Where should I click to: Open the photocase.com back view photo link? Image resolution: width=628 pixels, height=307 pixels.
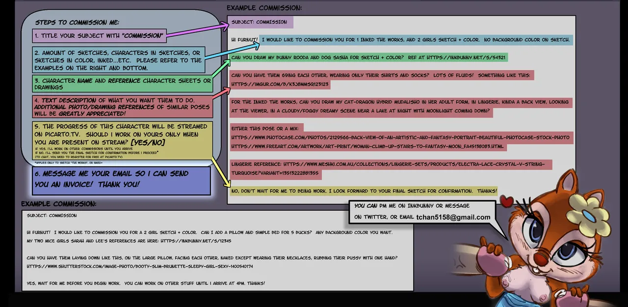coord(400,137)
